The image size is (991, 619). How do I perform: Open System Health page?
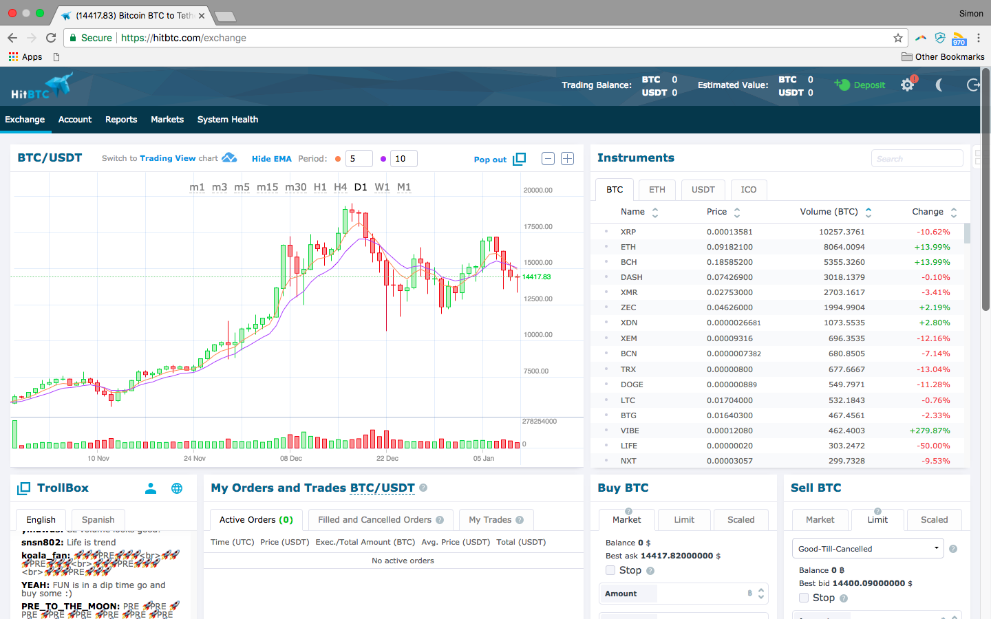tap(228, 120)
